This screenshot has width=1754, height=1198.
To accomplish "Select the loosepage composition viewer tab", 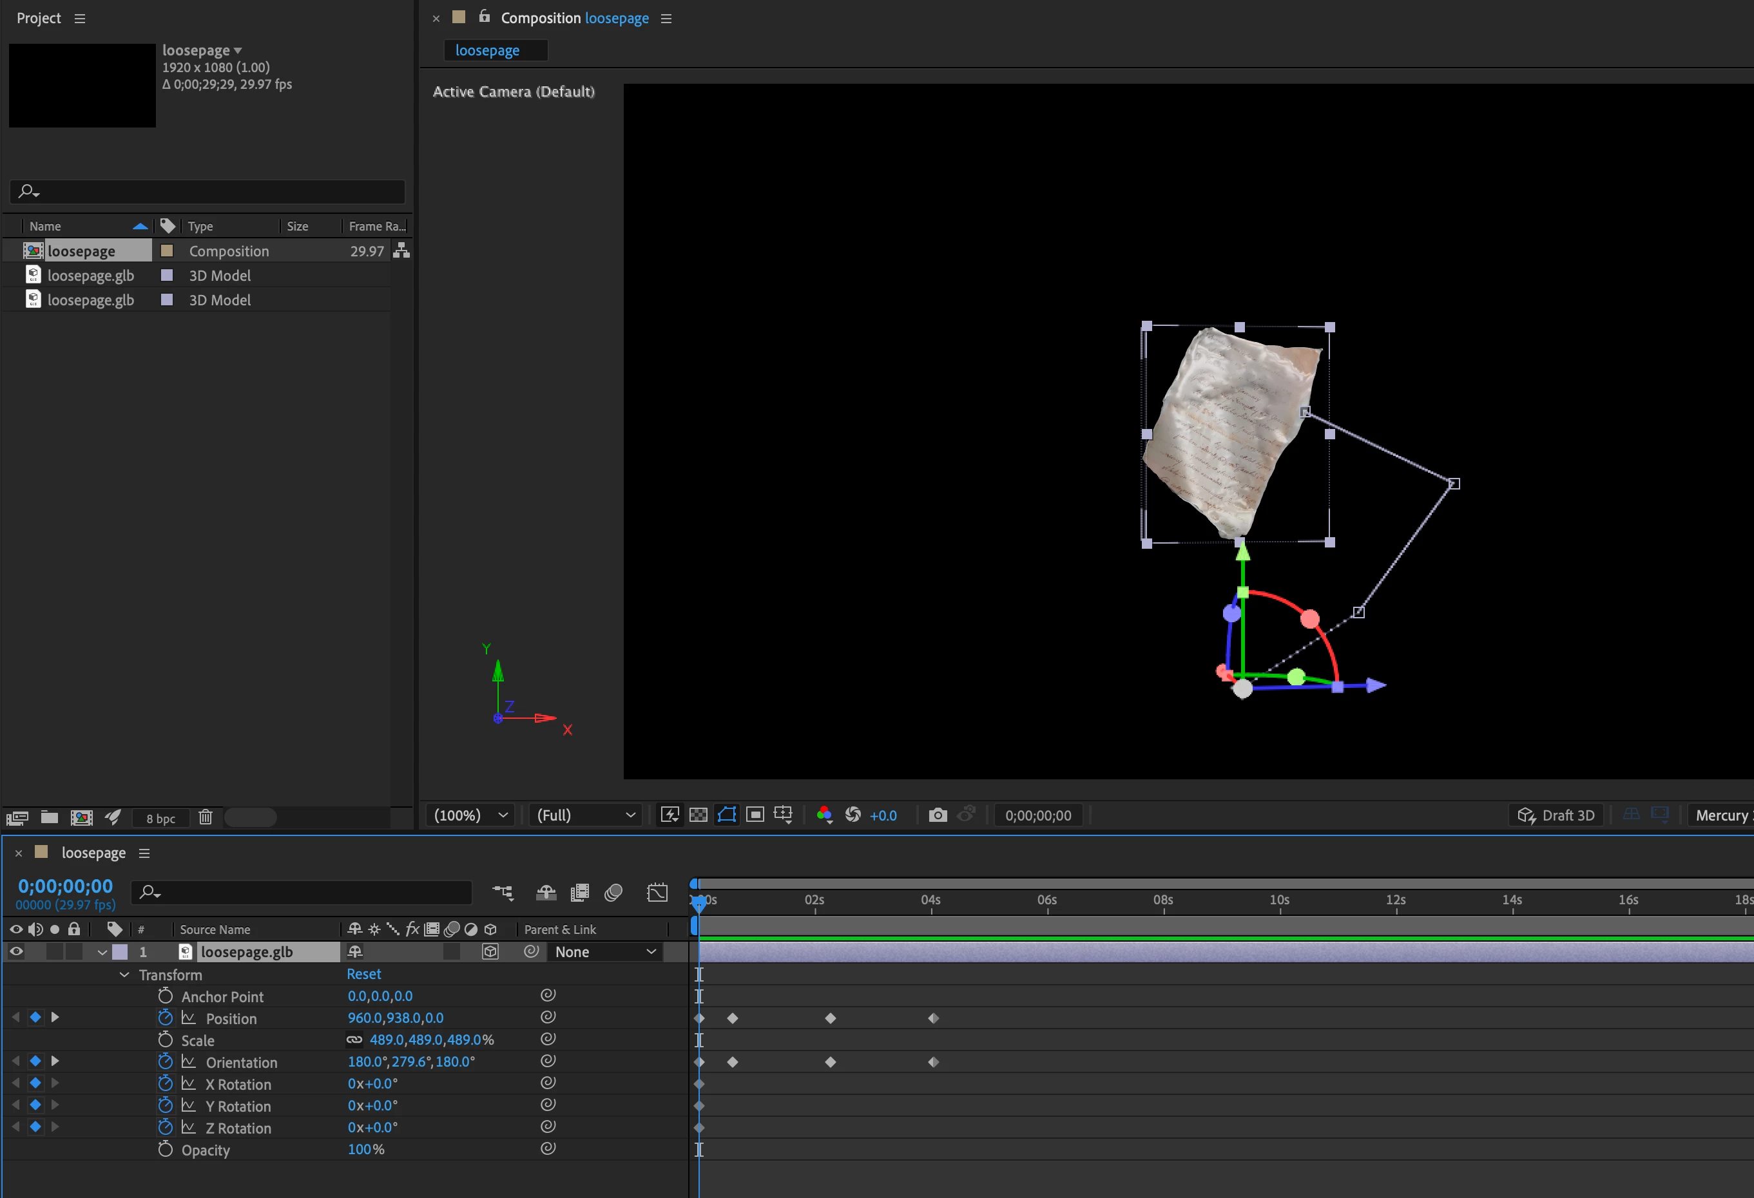I will click(488, 50).
